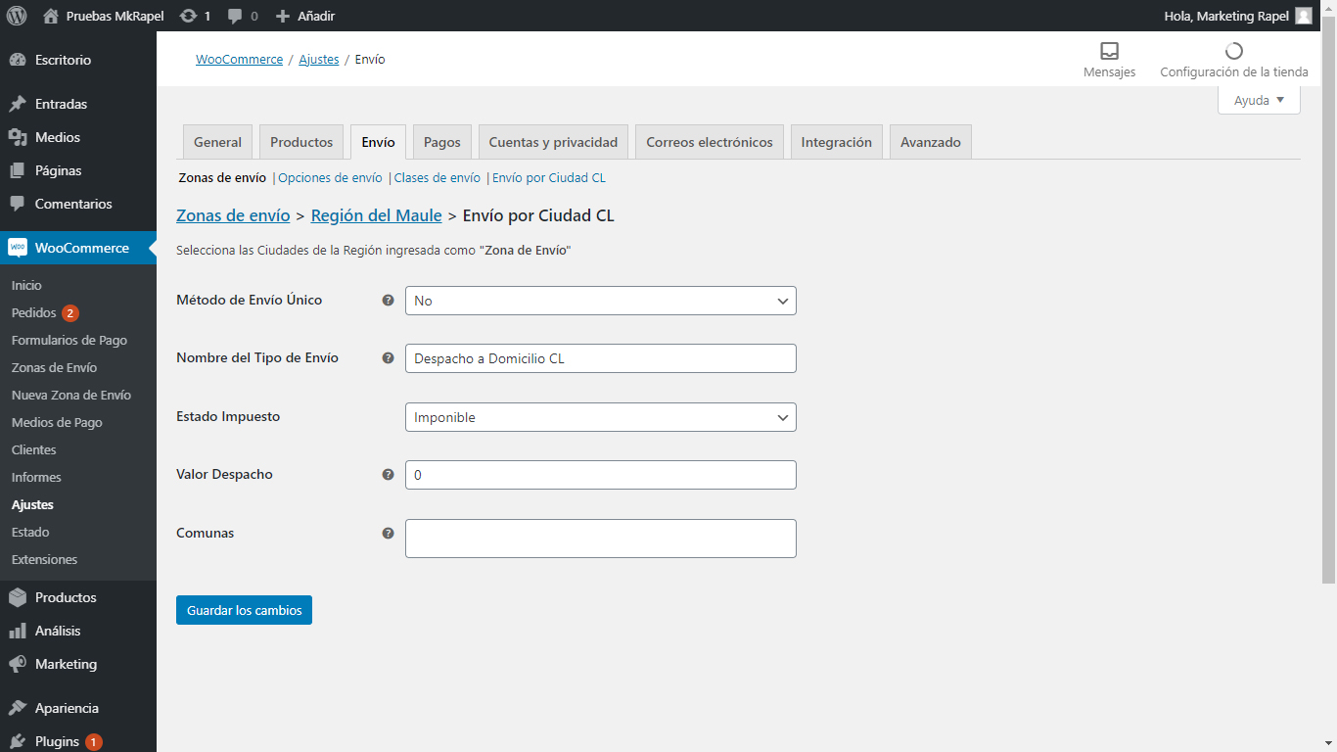Switch to the Correos electrónicos tab
This screenshot has height=752, width=1337.
[710, 142]
